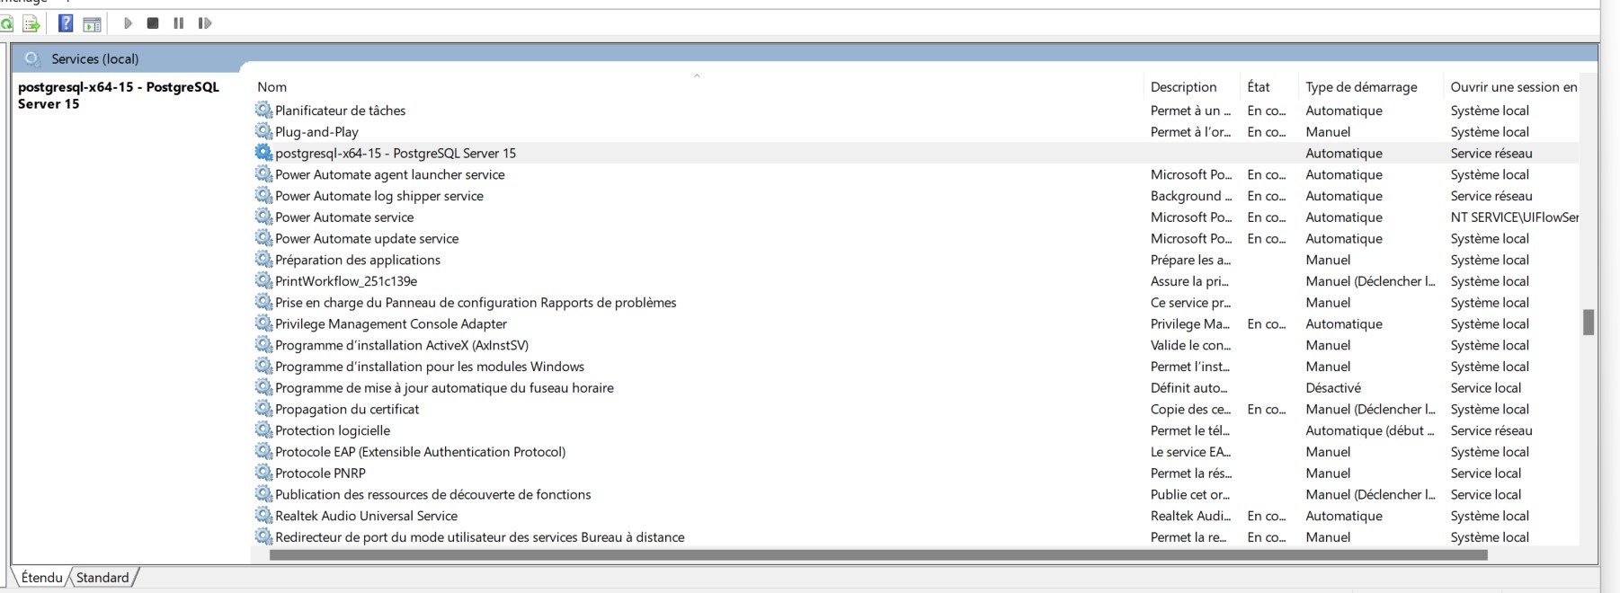Select Power Automate log shipper service name

tap(378, 196)
